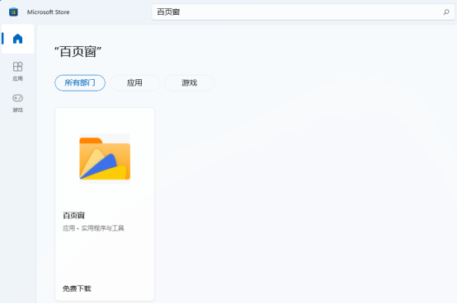The width and height of the screenshot is (457, 304).
Task: Click the "百页窗" search results heading
Action: point(78,52)
